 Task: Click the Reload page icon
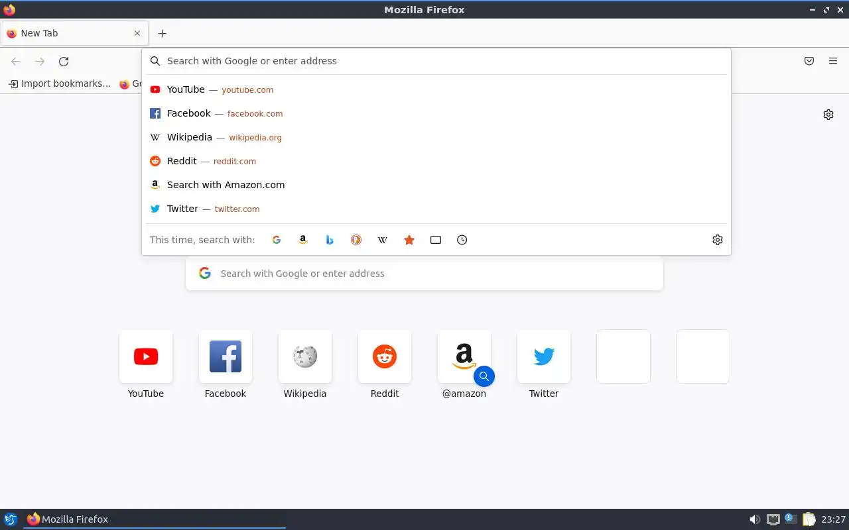(64, 62)
